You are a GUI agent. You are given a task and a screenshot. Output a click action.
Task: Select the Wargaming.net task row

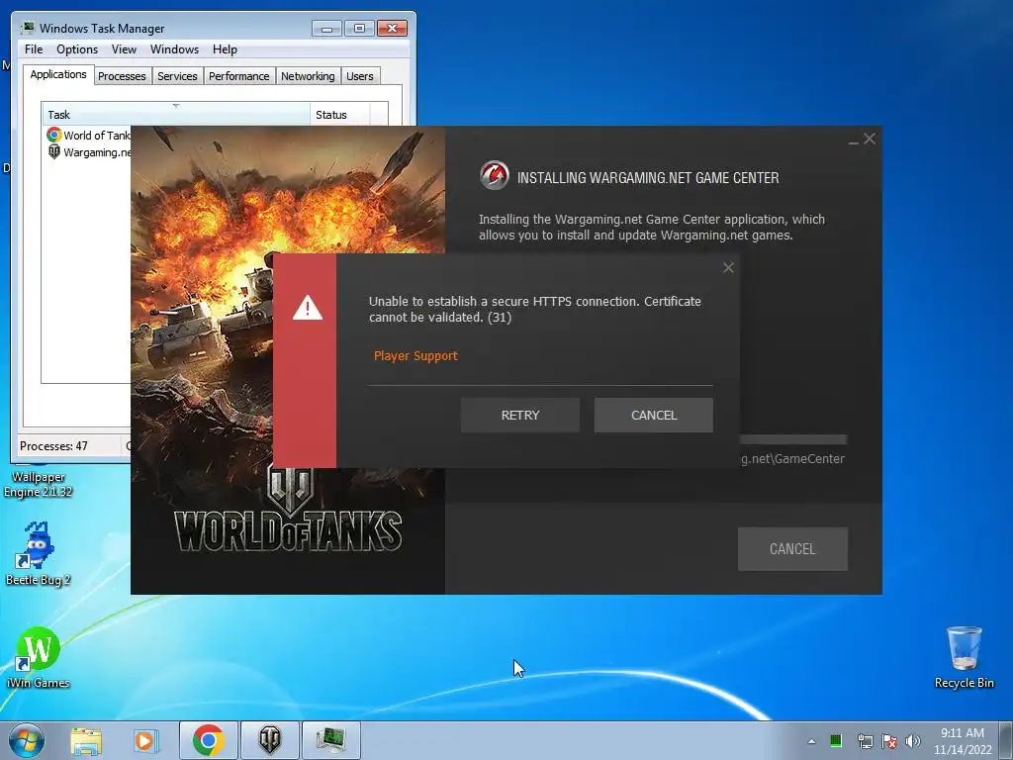88,152
